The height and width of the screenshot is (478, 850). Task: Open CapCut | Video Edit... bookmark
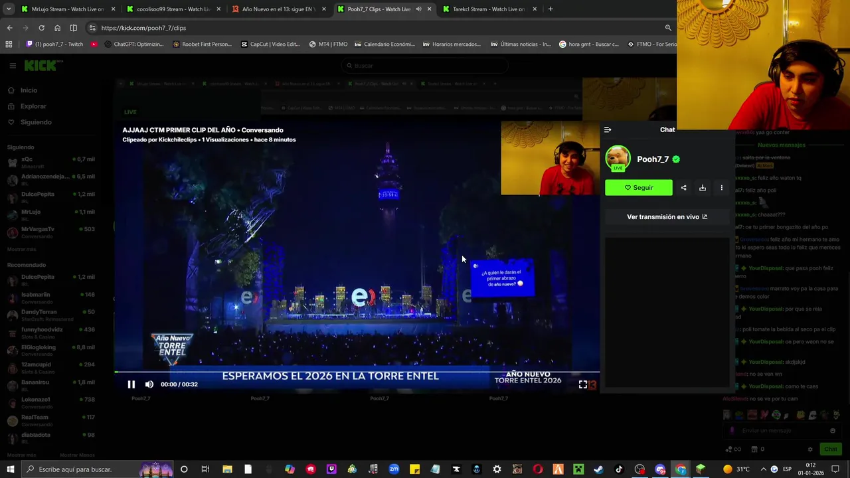tap(270, 44)
